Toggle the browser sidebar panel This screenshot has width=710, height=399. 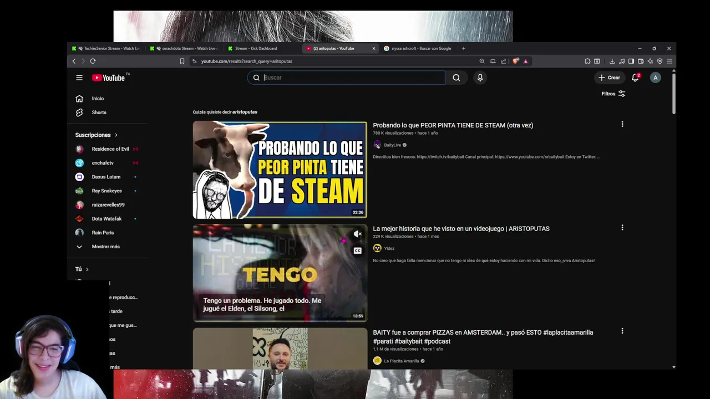click(631, 61)
